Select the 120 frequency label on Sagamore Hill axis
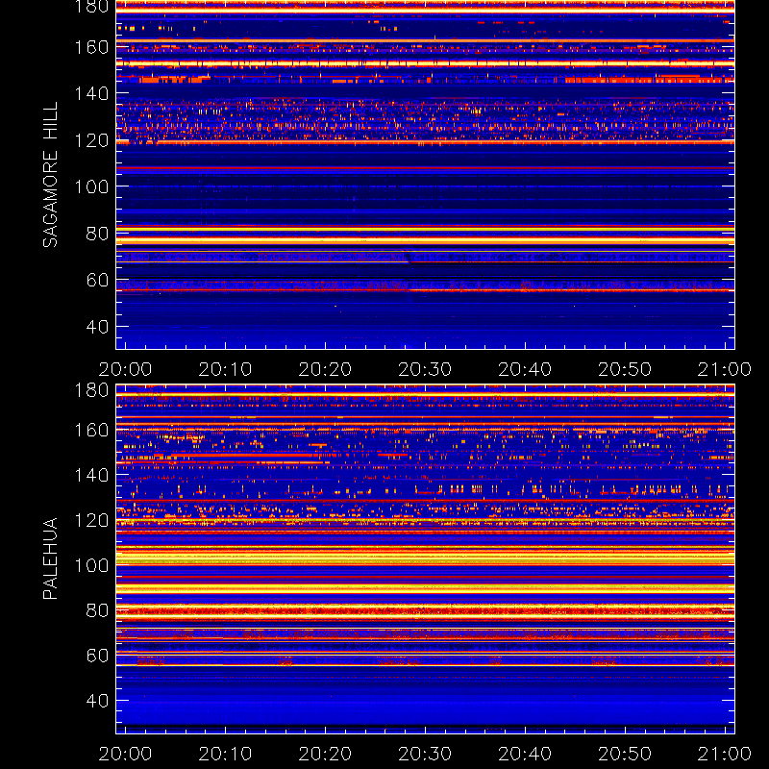 [x=91, y=140]
